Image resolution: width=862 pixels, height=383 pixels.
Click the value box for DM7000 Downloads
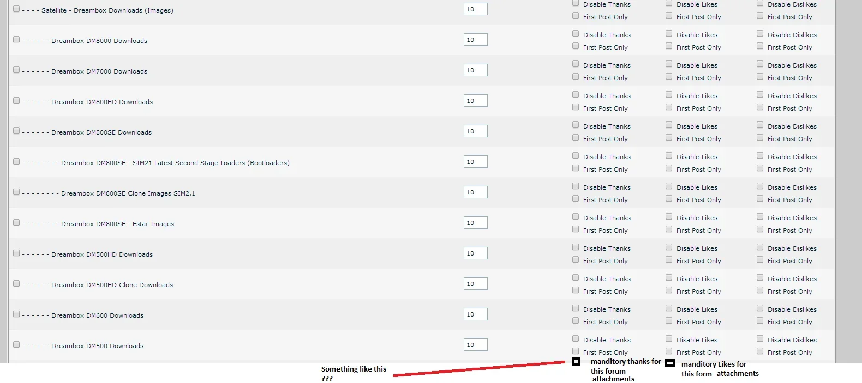475,70
